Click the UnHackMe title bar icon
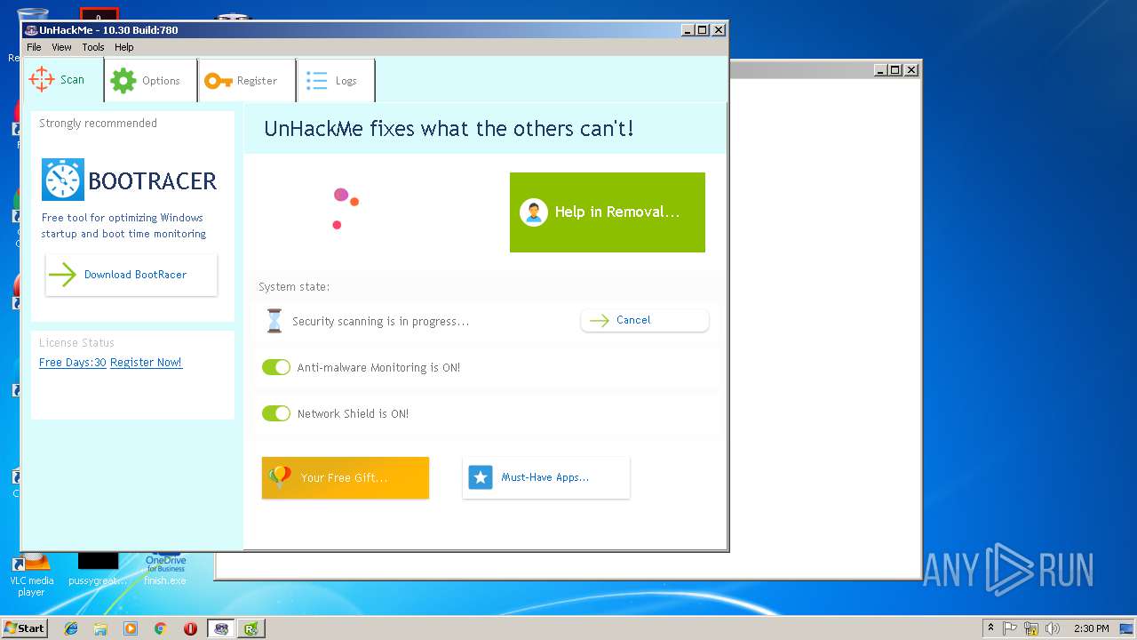The image size is (1137, 640). [31, 30]
